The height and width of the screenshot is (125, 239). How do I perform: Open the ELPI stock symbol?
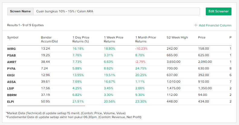tap(11, 102)
